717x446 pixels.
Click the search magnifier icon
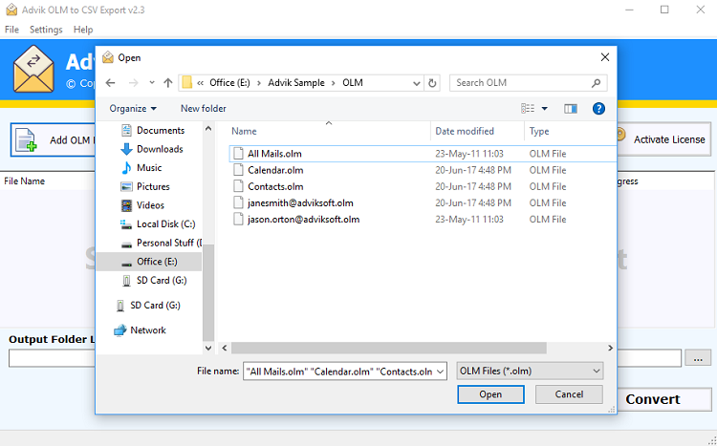click(596, 83)
